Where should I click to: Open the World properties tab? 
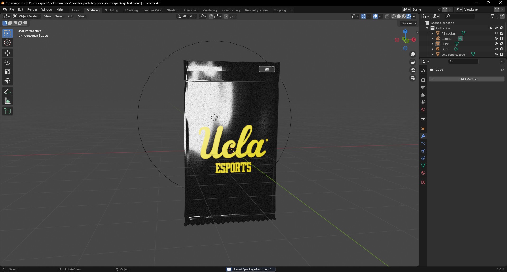tap(423, 110)
